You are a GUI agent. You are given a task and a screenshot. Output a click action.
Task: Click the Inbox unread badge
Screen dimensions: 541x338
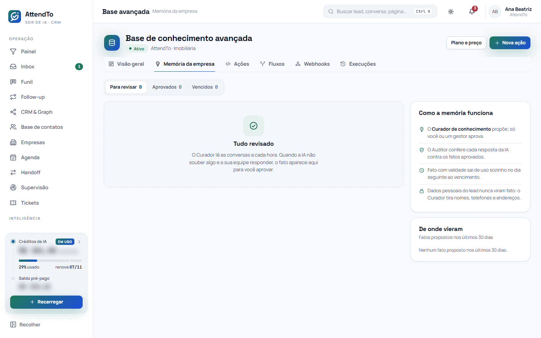[x=79, y=66]
